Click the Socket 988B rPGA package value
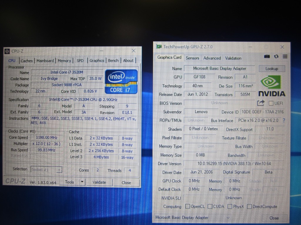This screenshot has width=301, height=225. click(x=67, y=85)
